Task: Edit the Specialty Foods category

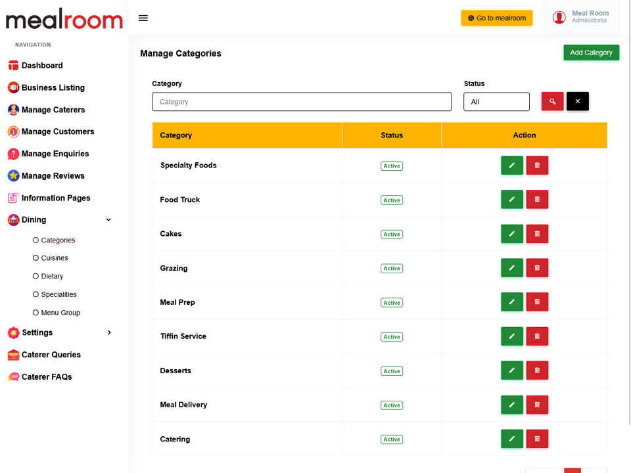Action: 512,166
